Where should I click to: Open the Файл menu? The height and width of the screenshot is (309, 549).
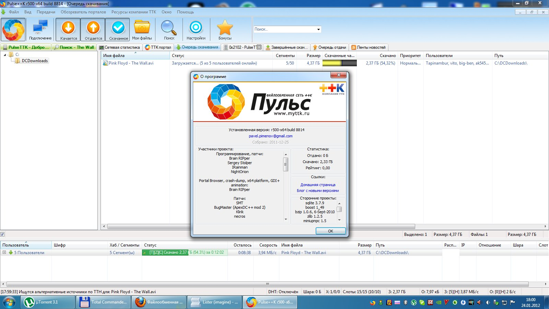(x=14, y=12)
